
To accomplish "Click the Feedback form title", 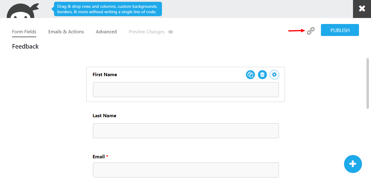I will click(25, 46).
